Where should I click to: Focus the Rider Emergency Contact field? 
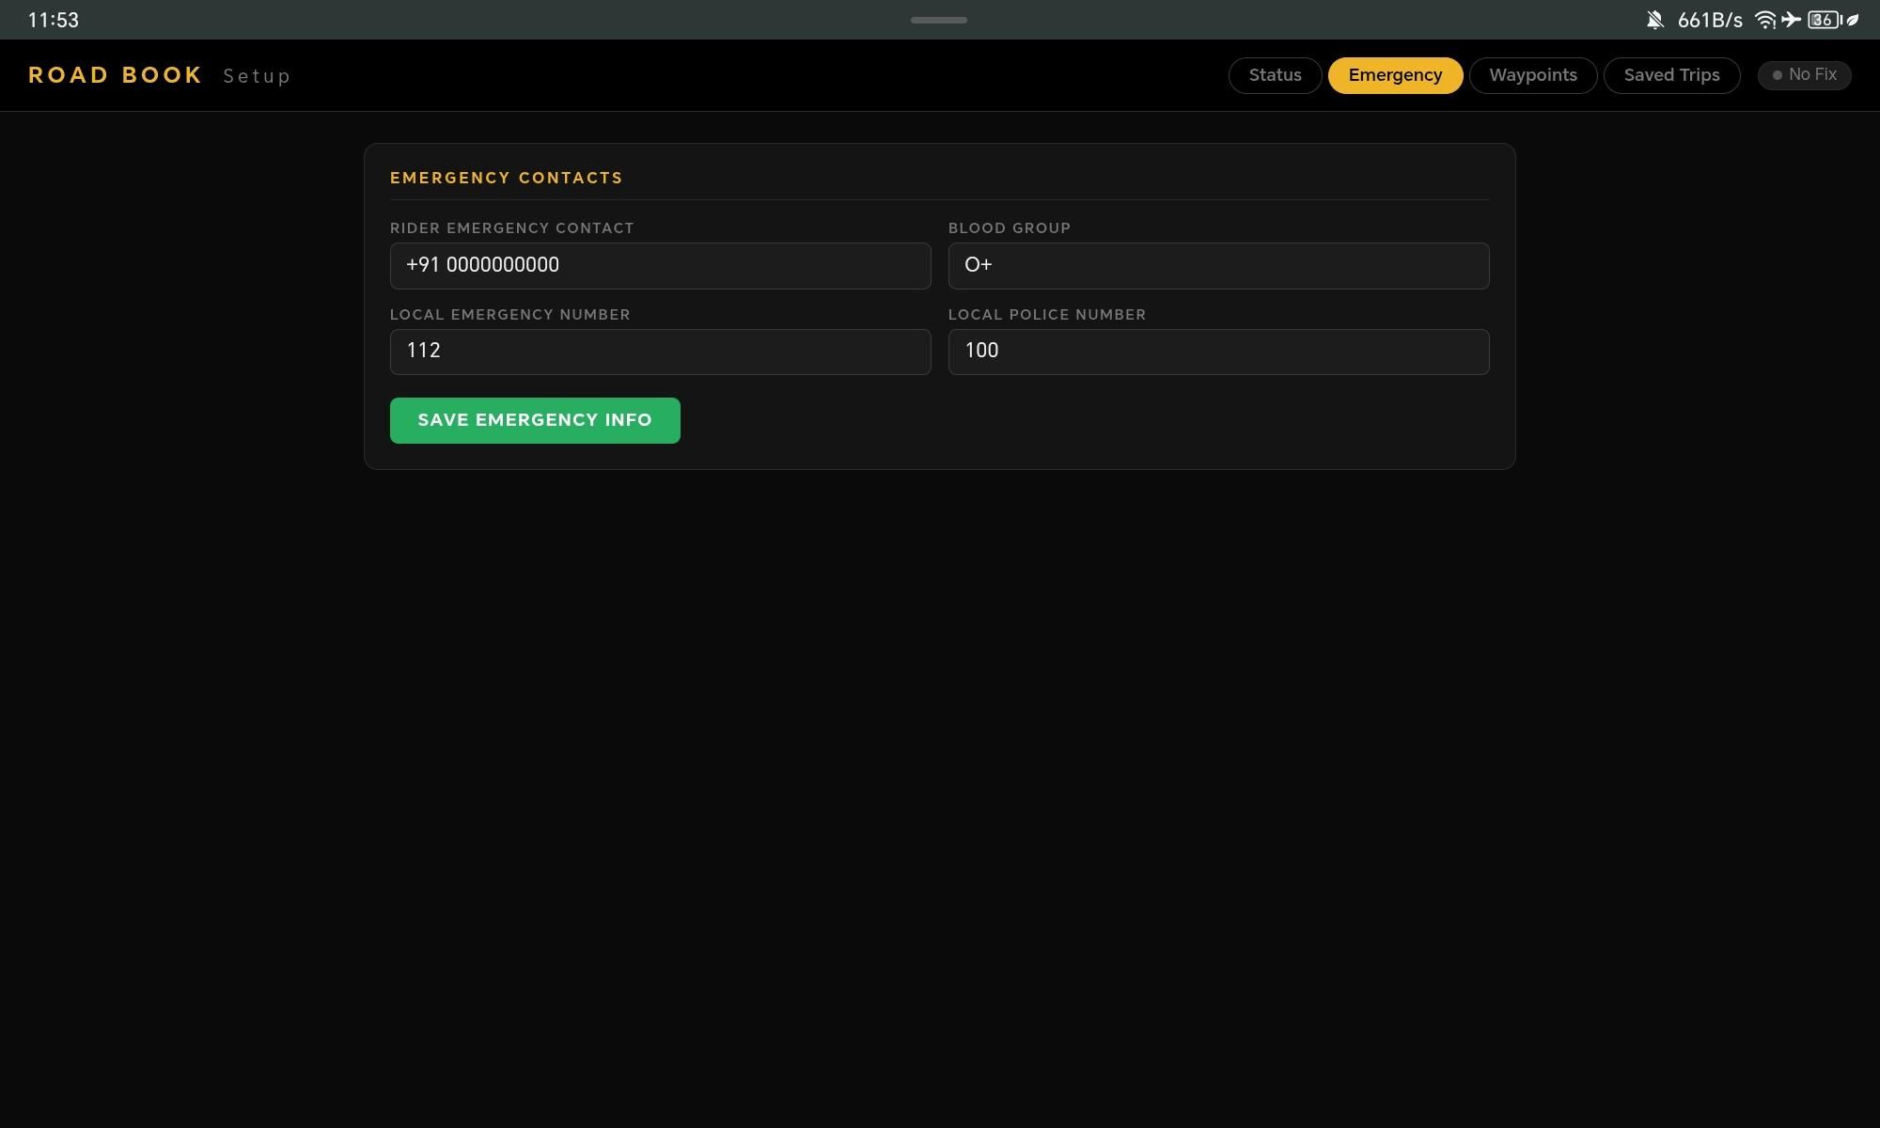tap(660, 265)
